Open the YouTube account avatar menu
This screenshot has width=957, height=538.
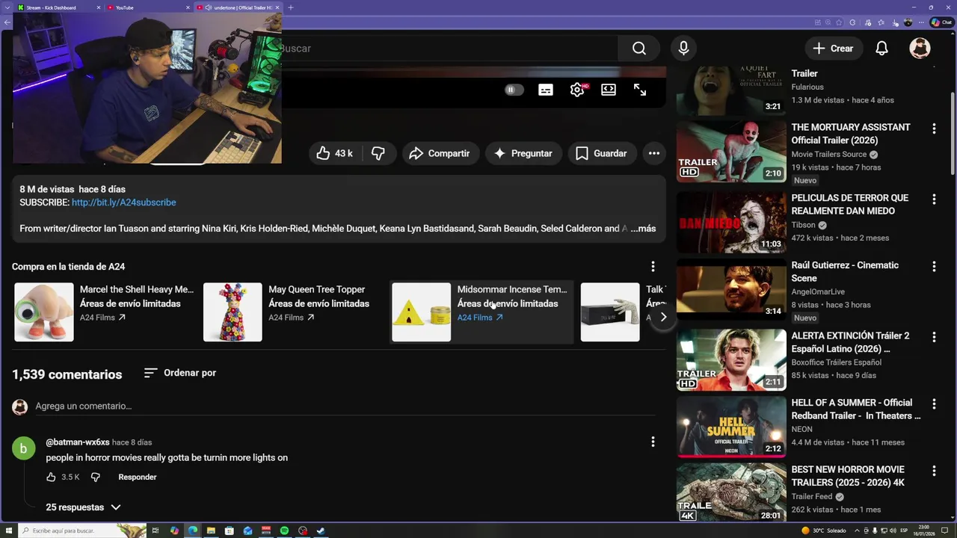click(920, 49)
